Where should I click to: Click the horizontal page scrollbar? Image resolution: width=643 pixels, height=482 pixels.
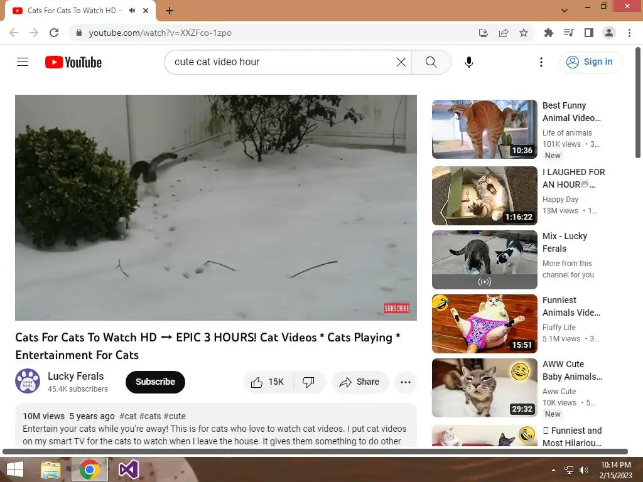tap(315, 452)
